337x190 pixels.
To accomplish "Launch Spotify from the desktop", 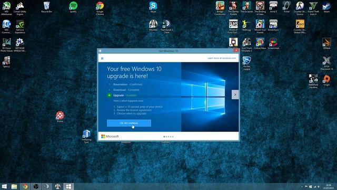I will 73,7.
